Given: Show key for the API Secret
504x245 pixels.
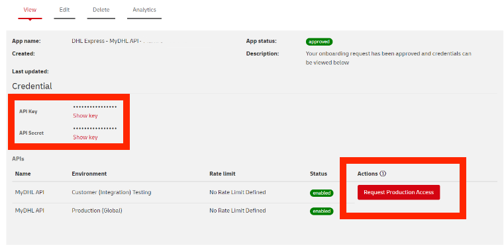Looking at the screenshot, I should [85, 137].
